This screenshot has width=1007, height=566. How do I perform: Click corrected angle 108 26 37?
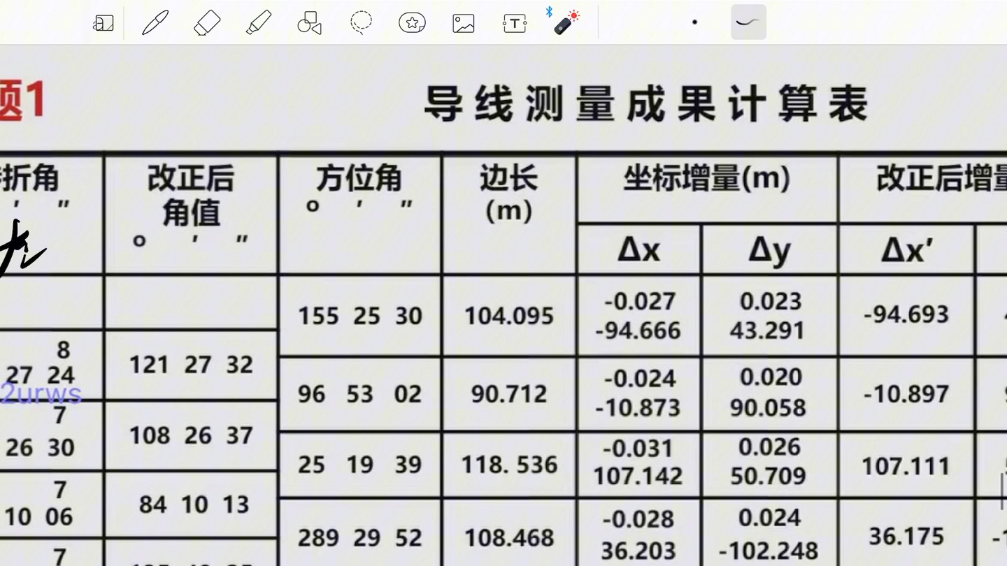tap(191, 435)
